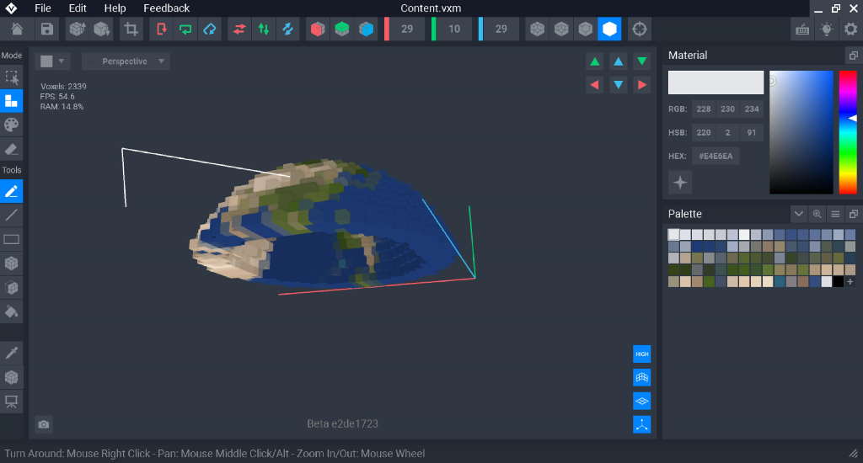Viewport: 863px width, 463px height.
Task: Click the rainbow hue slider
Action: point(846,132)
